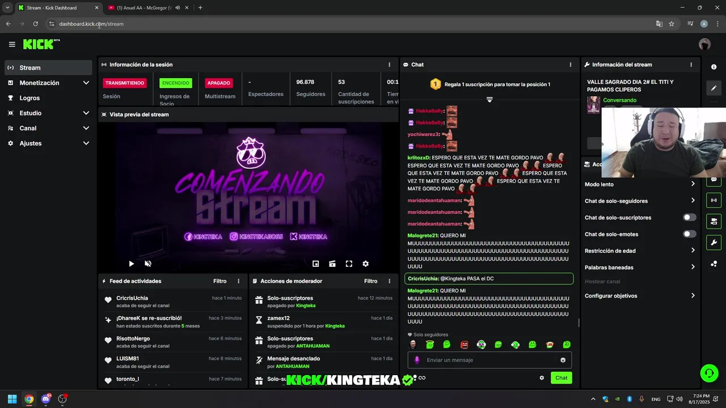The image size is (726, 408).
Task: Open a new browser tab
Action: tap(200, 8)
